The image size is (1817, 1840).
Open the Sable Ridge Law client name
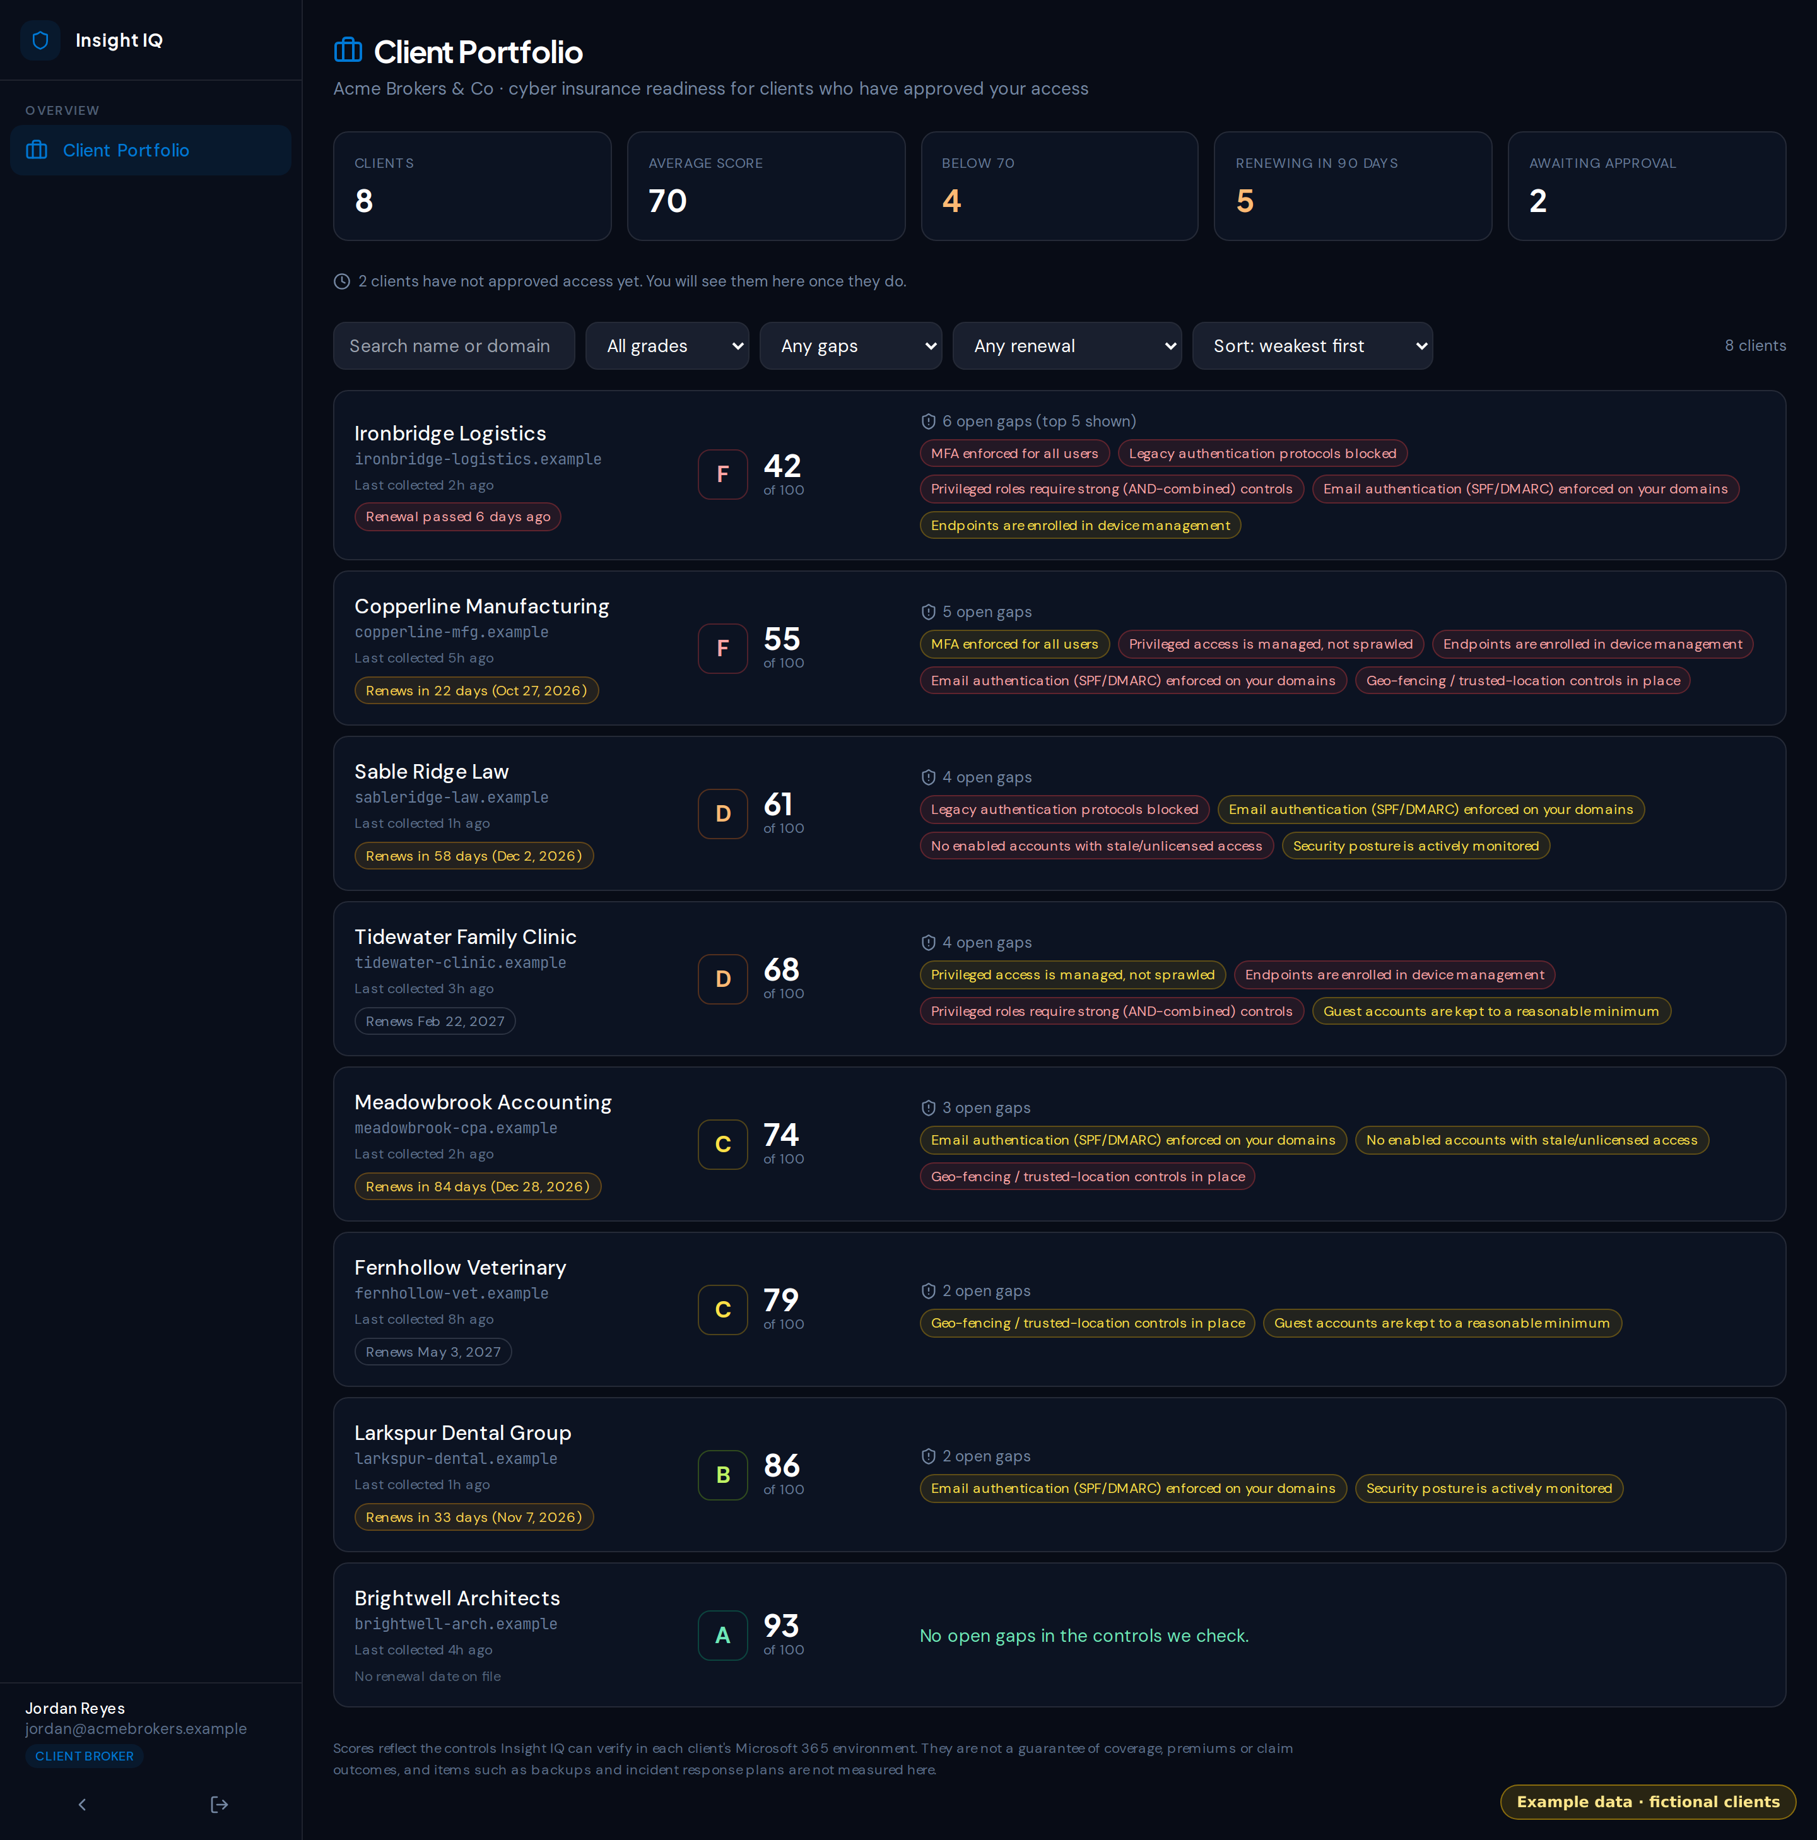pos(432,772)
